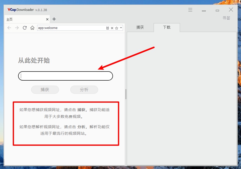Reload the current page
Image resolution: width=241 pixels, height=169 pixels.
tap(25, 28)
